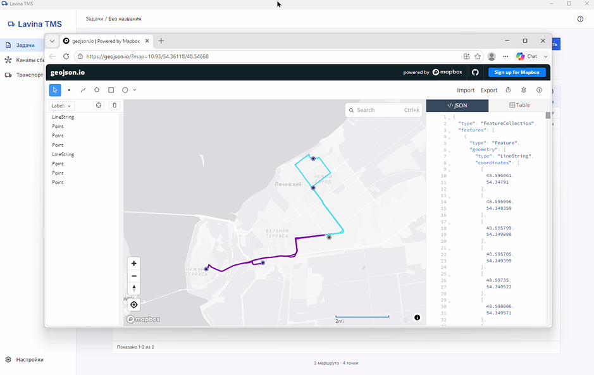Click the map zoom out minus button
The height and width of the screenshot is (375, 594).
pos(133,276)
